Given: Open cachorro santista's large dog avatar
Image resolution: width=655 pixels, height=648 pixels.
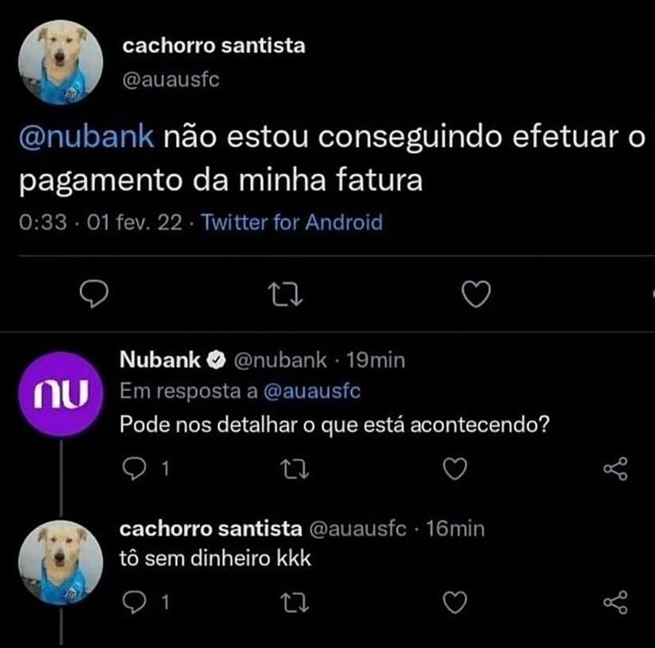Looking at the screenshot, I should point(61,62).
